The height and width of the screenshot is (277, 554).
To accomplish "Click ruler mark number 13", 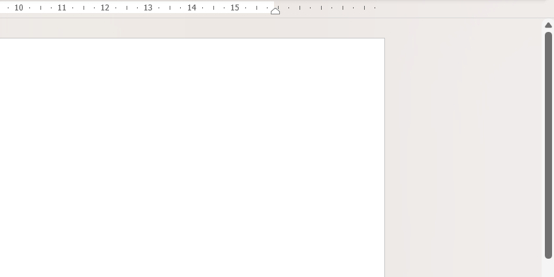I will pyautogui.click(x=148, y=8).
